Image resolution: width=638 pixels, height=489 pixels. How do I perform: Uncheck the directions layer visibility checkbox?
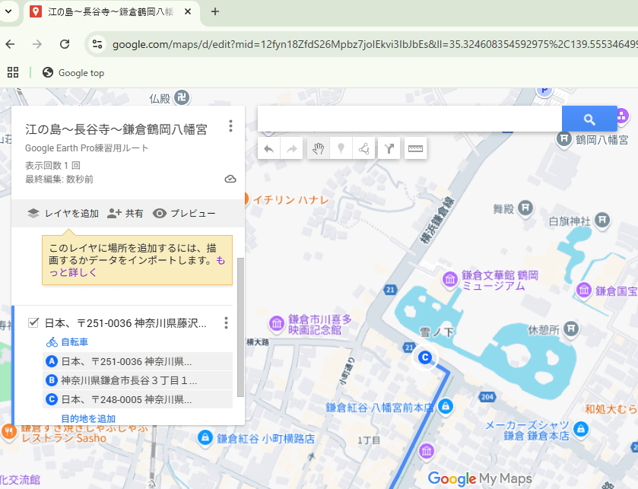pyautogui.click(x=33, y=323)
